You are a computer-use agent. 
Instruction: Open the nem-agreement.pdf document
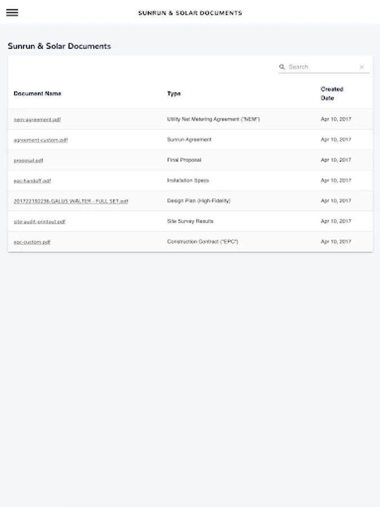pos(37,119)
